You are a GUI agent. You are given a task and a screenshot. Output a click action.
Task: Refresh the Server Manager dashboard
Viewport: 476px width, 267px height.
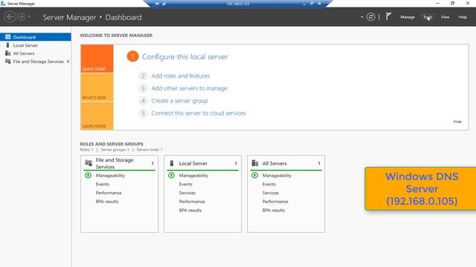coord(370,17)
